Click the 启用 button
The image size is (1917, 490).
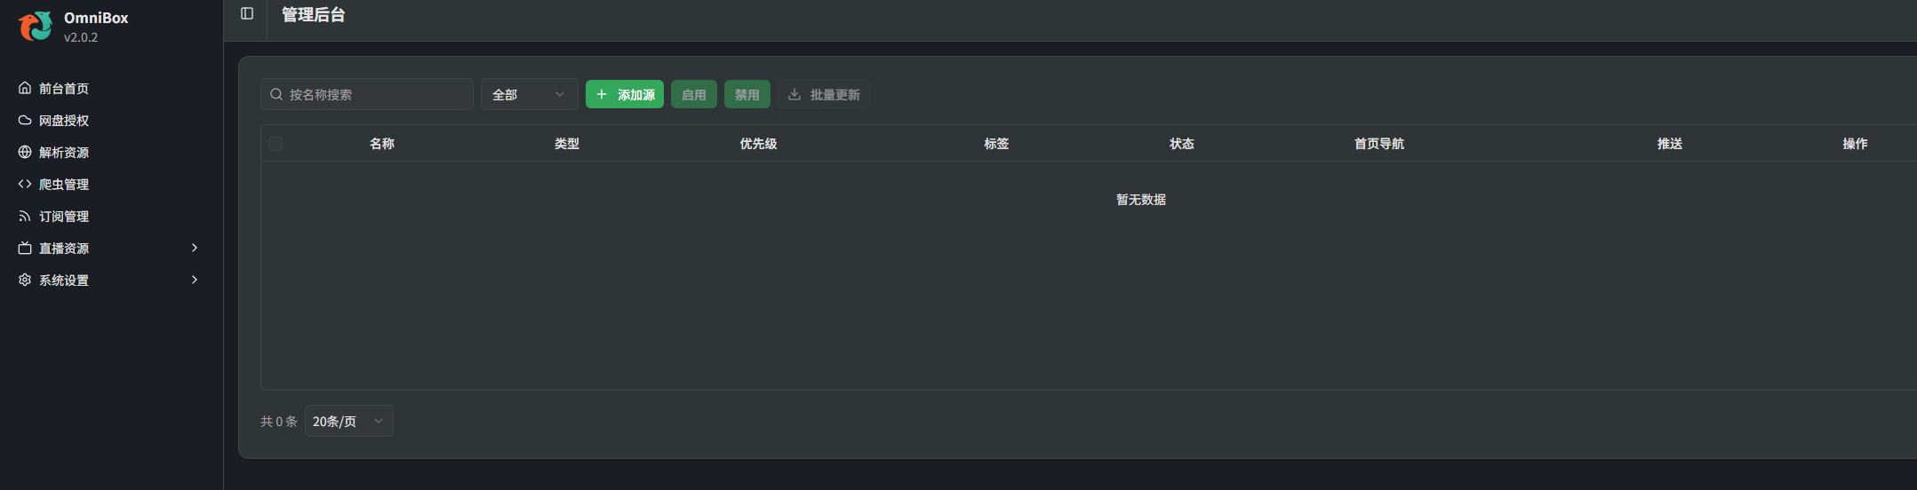(693, 94)
